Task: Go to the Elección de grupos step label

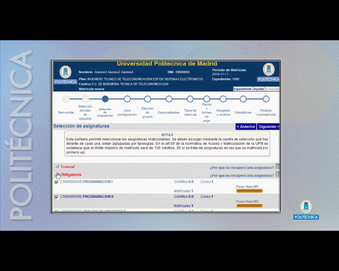Action: 148,112
